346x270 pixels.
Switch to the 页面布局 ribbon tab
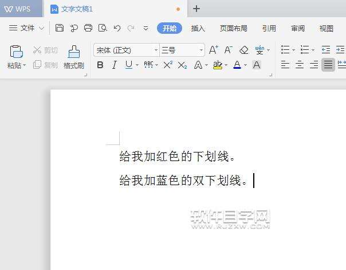coord(234,28)
